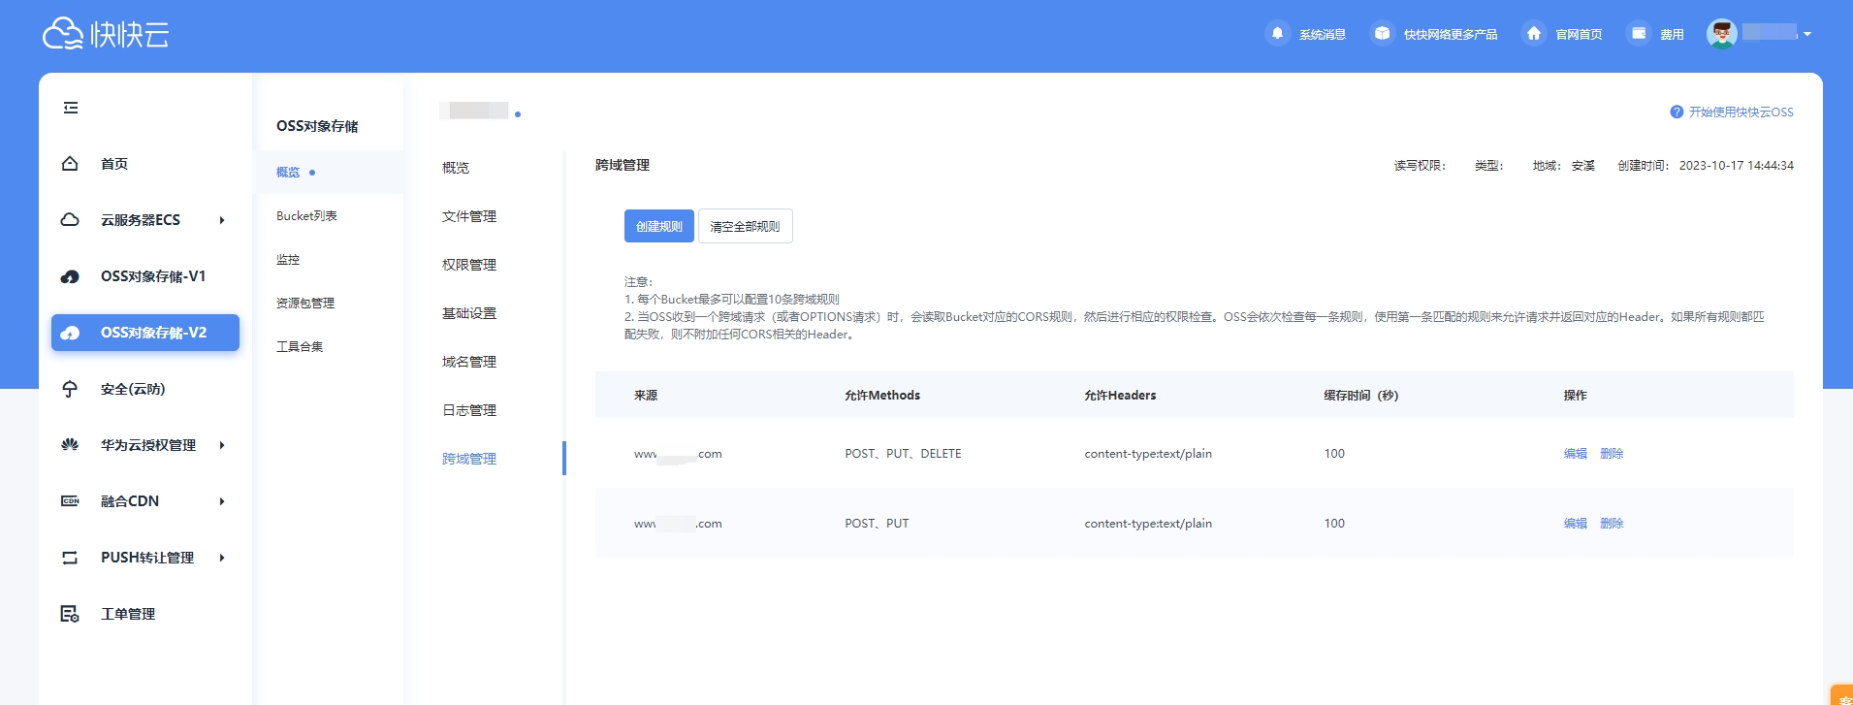The height and width of the screenshot is (705, 1853).
Task: Switch to the 域名管理 tab
Action: click(x=469, y=362)
